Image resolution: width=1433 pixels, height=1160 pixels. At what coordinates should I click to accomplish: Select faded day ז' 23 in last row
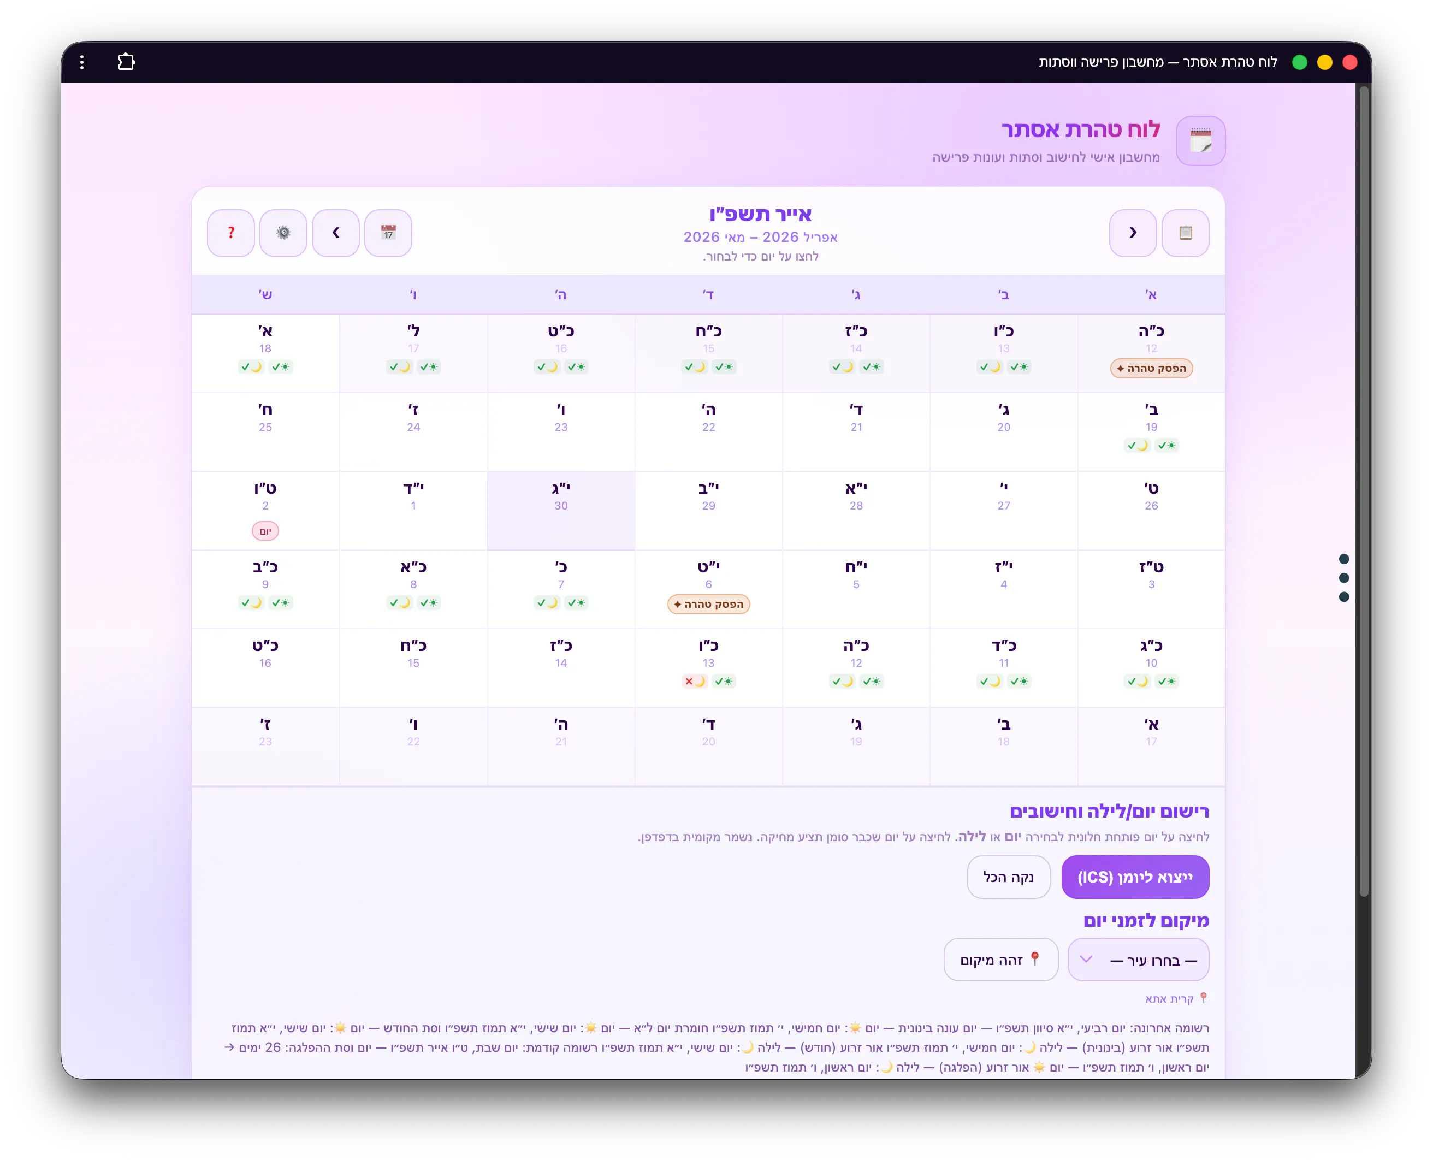pyautogui.click(x=265, y=747)
